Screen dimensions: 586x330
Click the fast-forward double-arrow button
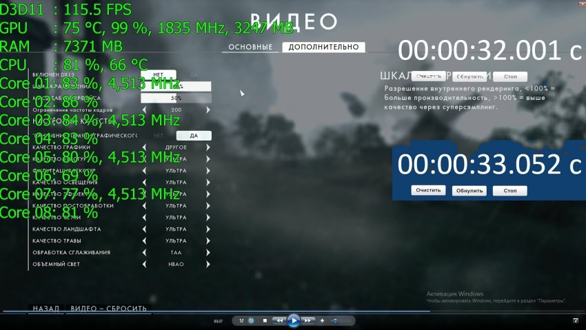pyautogui.click(x=307, y=320)
